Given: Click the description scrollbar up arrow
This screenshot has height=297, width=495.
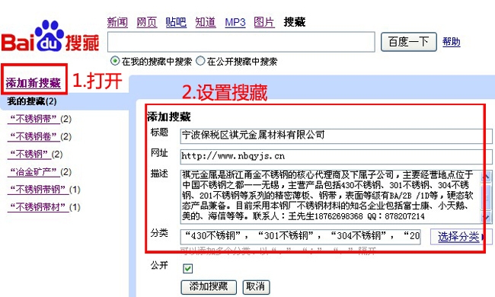Looking at the screenshot, I should tap(487, 177).
